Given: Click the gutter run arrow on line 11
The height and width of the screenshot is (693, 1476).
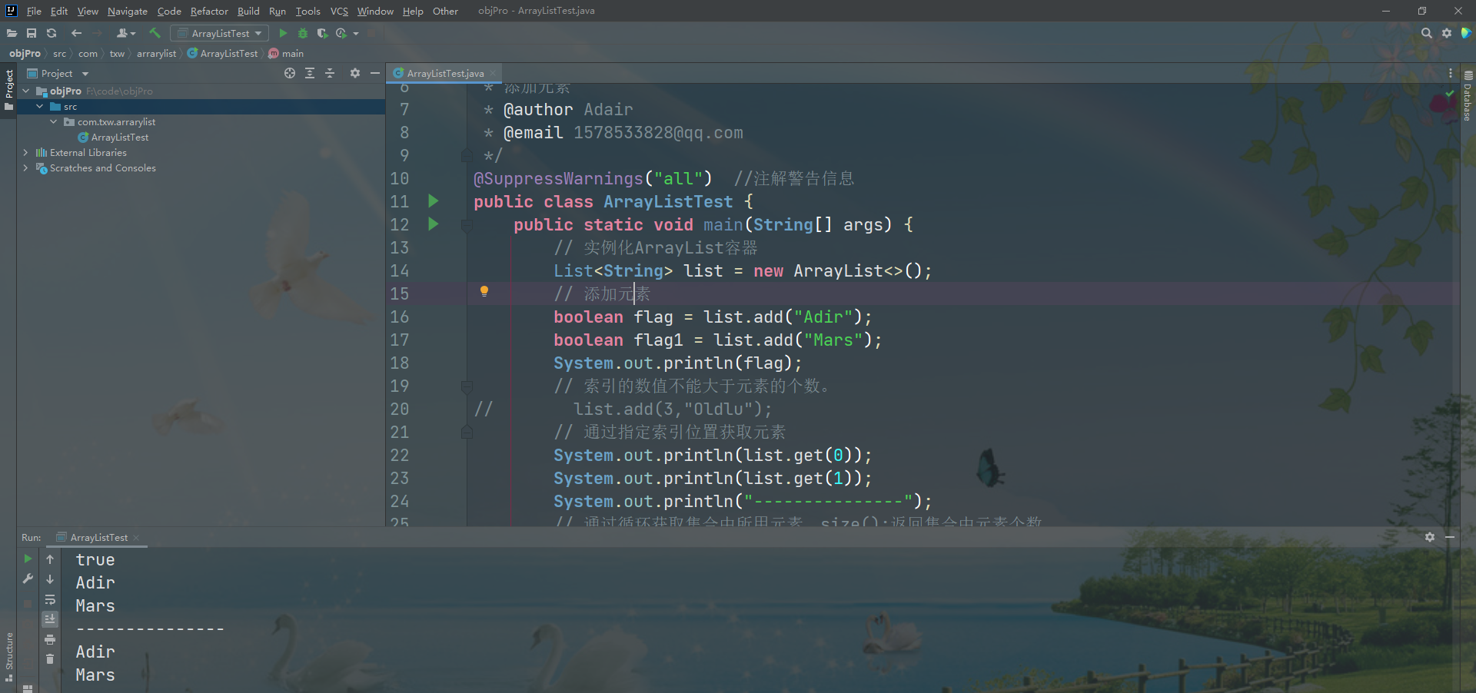Looking at the screenshot, I should click(x=433, y=201).
